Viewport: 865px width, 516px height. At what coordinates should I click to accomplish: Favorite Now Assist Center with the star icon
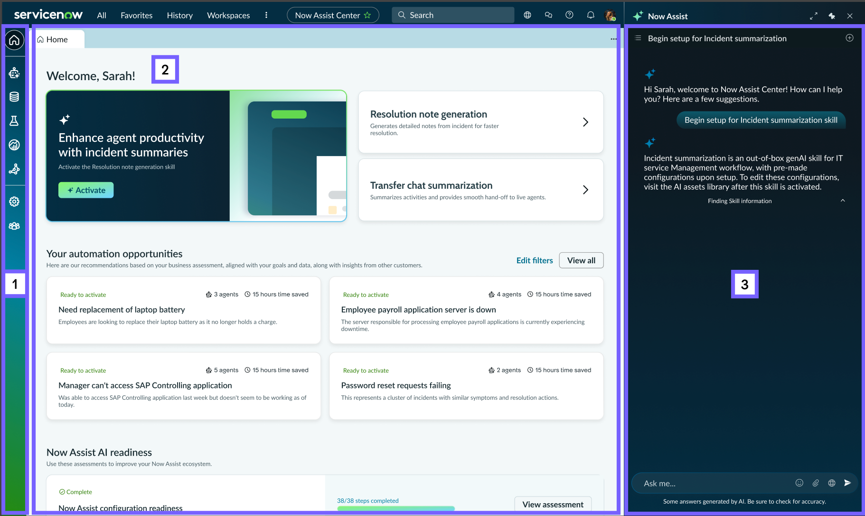367,15
